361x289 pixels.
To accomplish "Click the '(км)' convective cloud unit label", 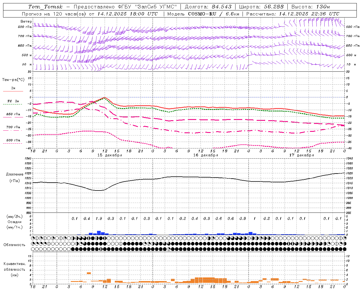I will (14, 275).
